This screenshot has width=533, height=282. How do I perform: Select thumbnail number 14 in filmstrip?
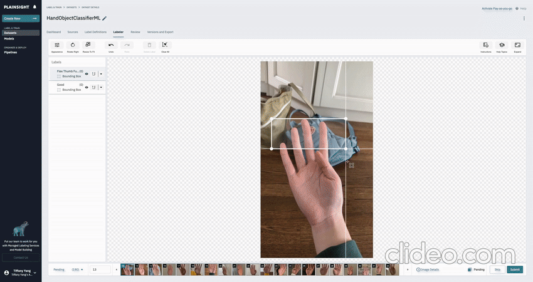click(142, 269)
